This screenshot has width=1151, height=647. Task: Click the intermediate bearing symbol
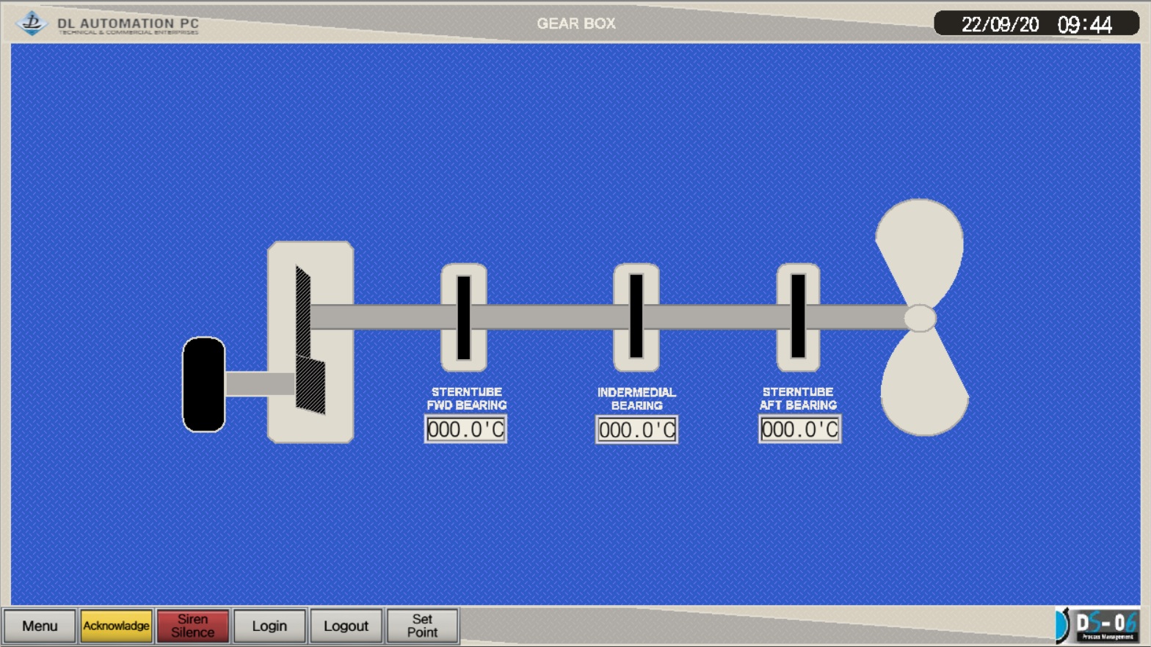pyautogui.click(x=636, y=317)
